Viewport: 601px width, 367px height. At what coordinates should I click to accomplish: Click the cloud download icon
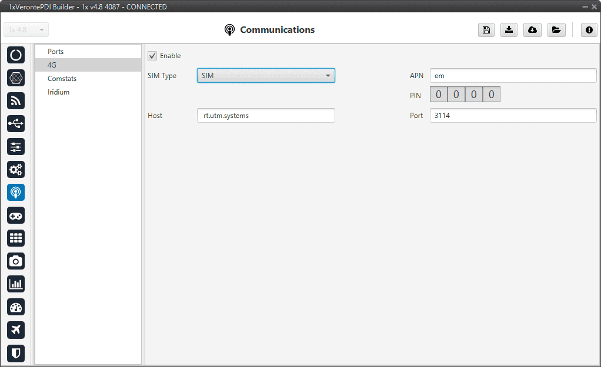tap(532, 31)
